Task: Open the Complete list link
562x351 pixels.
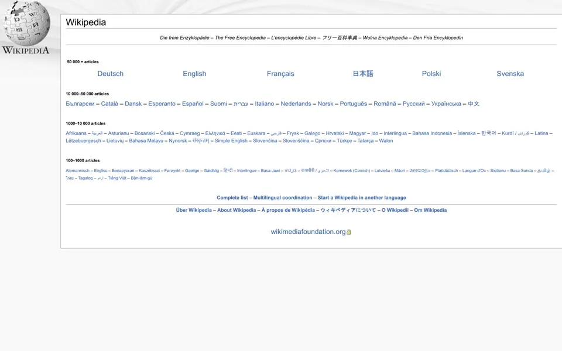Action: pyautogui.click(x=232, y=198)
